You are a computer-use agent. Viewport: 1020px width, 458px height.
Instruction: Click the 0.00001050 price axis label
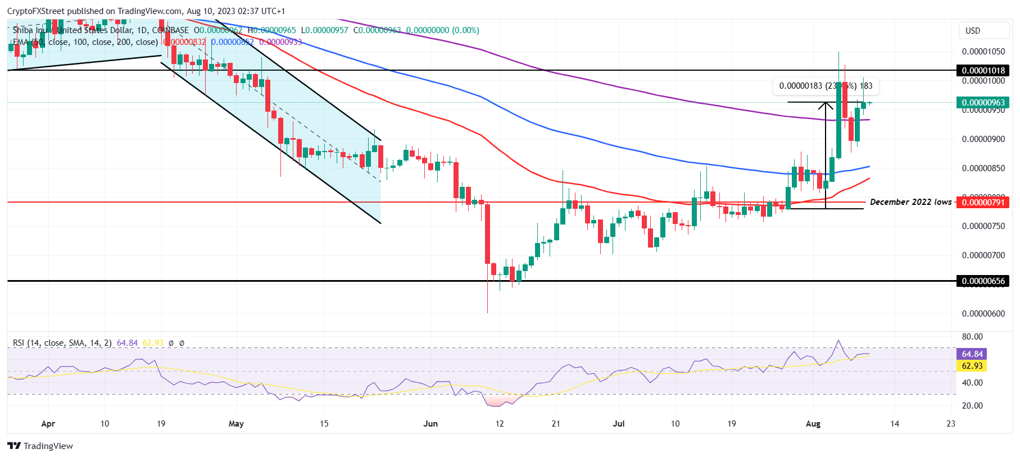point(983,52)
